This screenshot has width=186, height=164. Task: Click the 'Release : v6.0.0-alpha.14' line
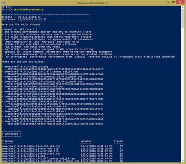[21, 17]
